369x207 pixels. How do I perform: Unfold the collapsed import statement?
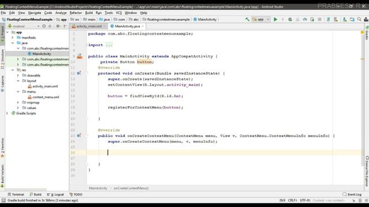coord(87,45)
